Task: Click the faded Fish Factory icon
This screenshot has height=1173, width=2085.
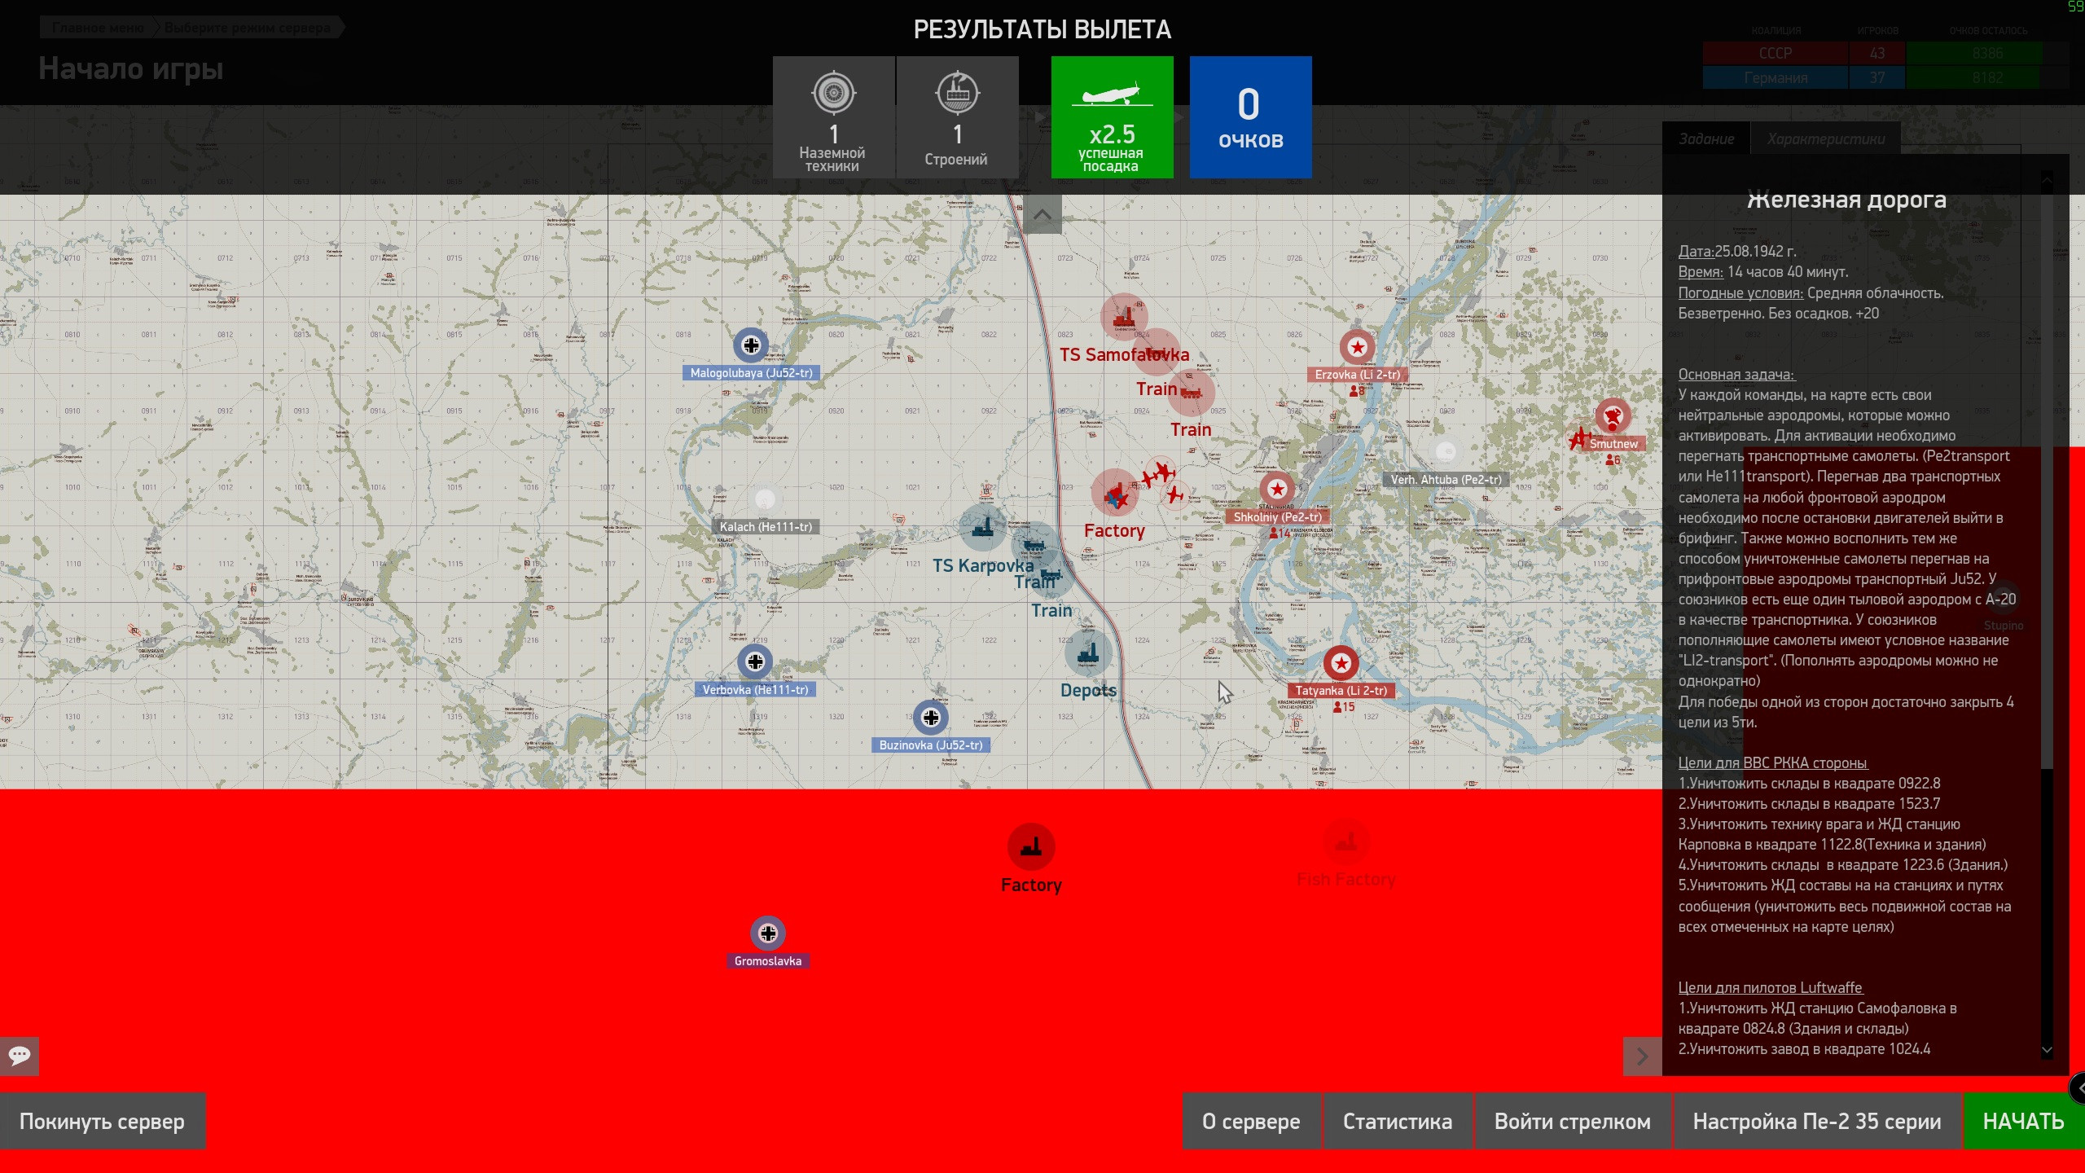Action: tap(1346, 842)
